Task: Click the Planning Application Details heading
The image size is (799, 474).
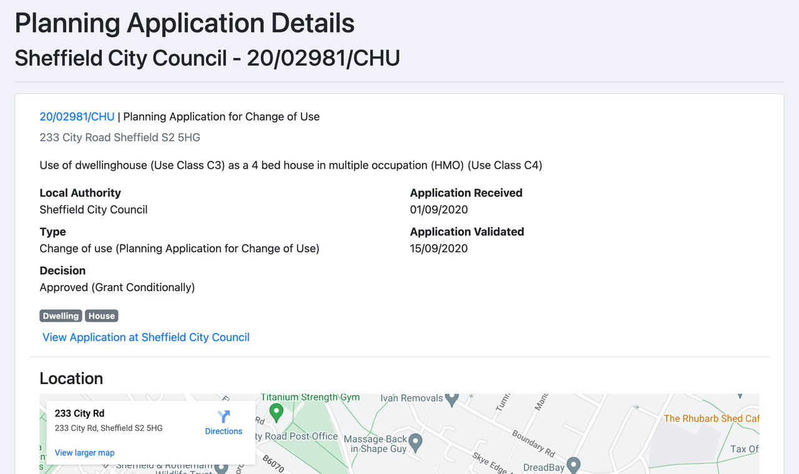Action: (x=185, y=23)
